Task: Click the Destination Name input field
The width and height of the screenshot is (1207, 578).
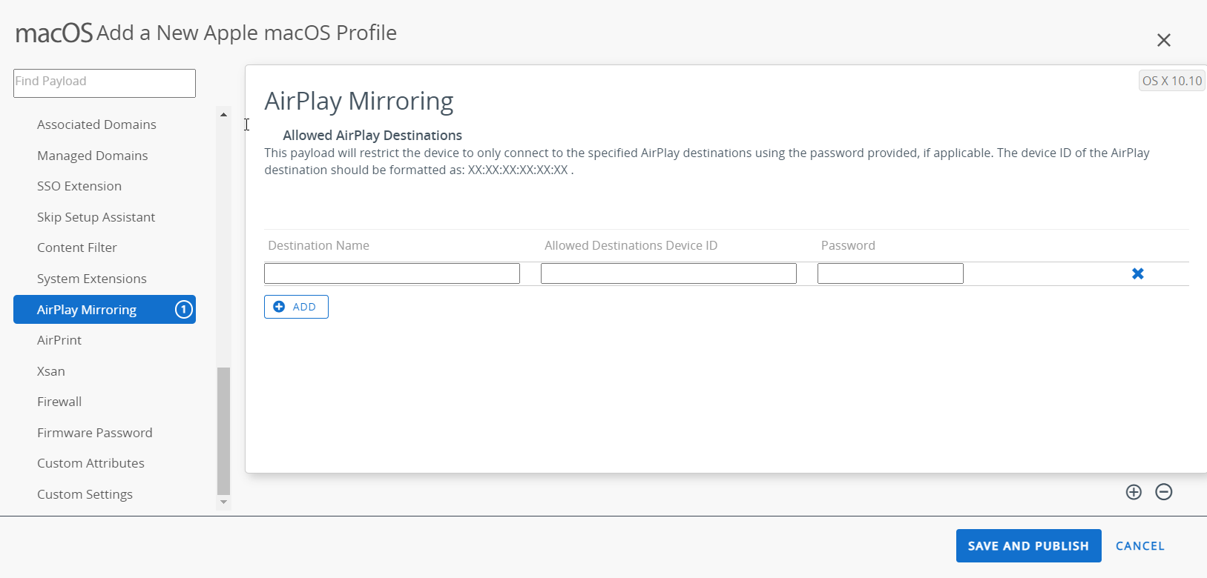Action: (x=392, y=273)
